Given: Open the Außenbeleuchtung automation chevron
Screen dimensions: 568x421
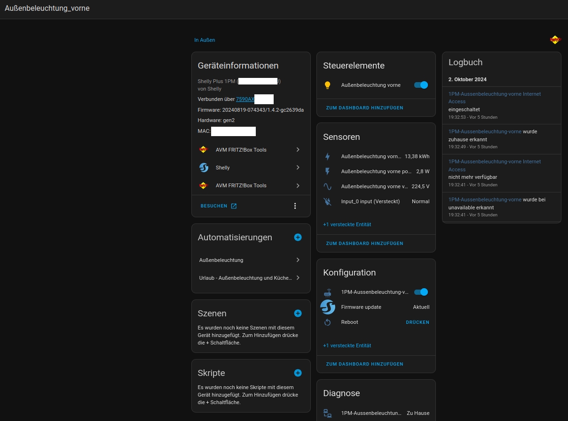Looking at the screenshot, I should coord(298,260).
